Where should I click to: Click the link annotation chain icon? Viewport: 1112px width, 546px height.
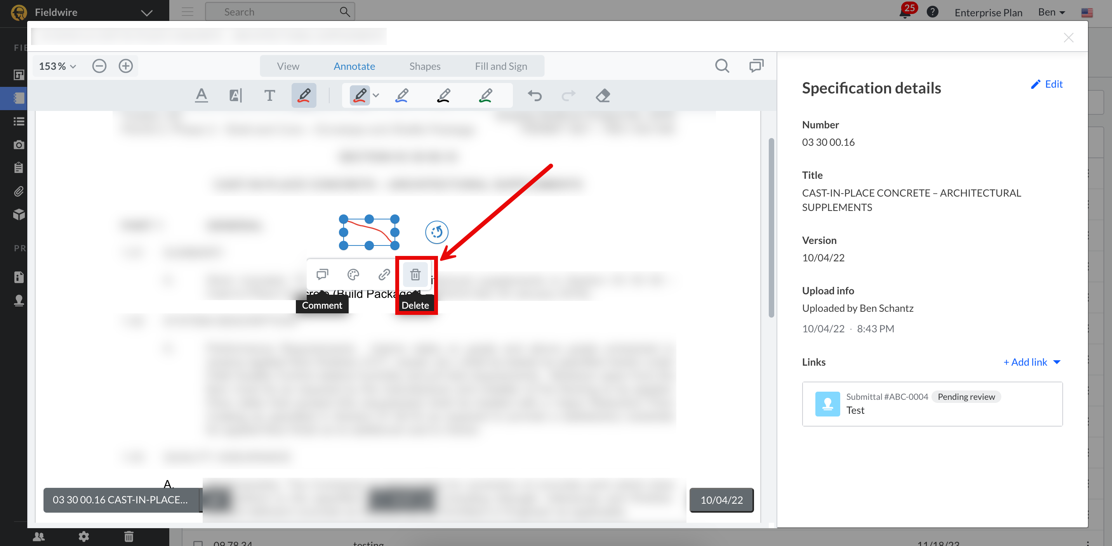point(384,274)
